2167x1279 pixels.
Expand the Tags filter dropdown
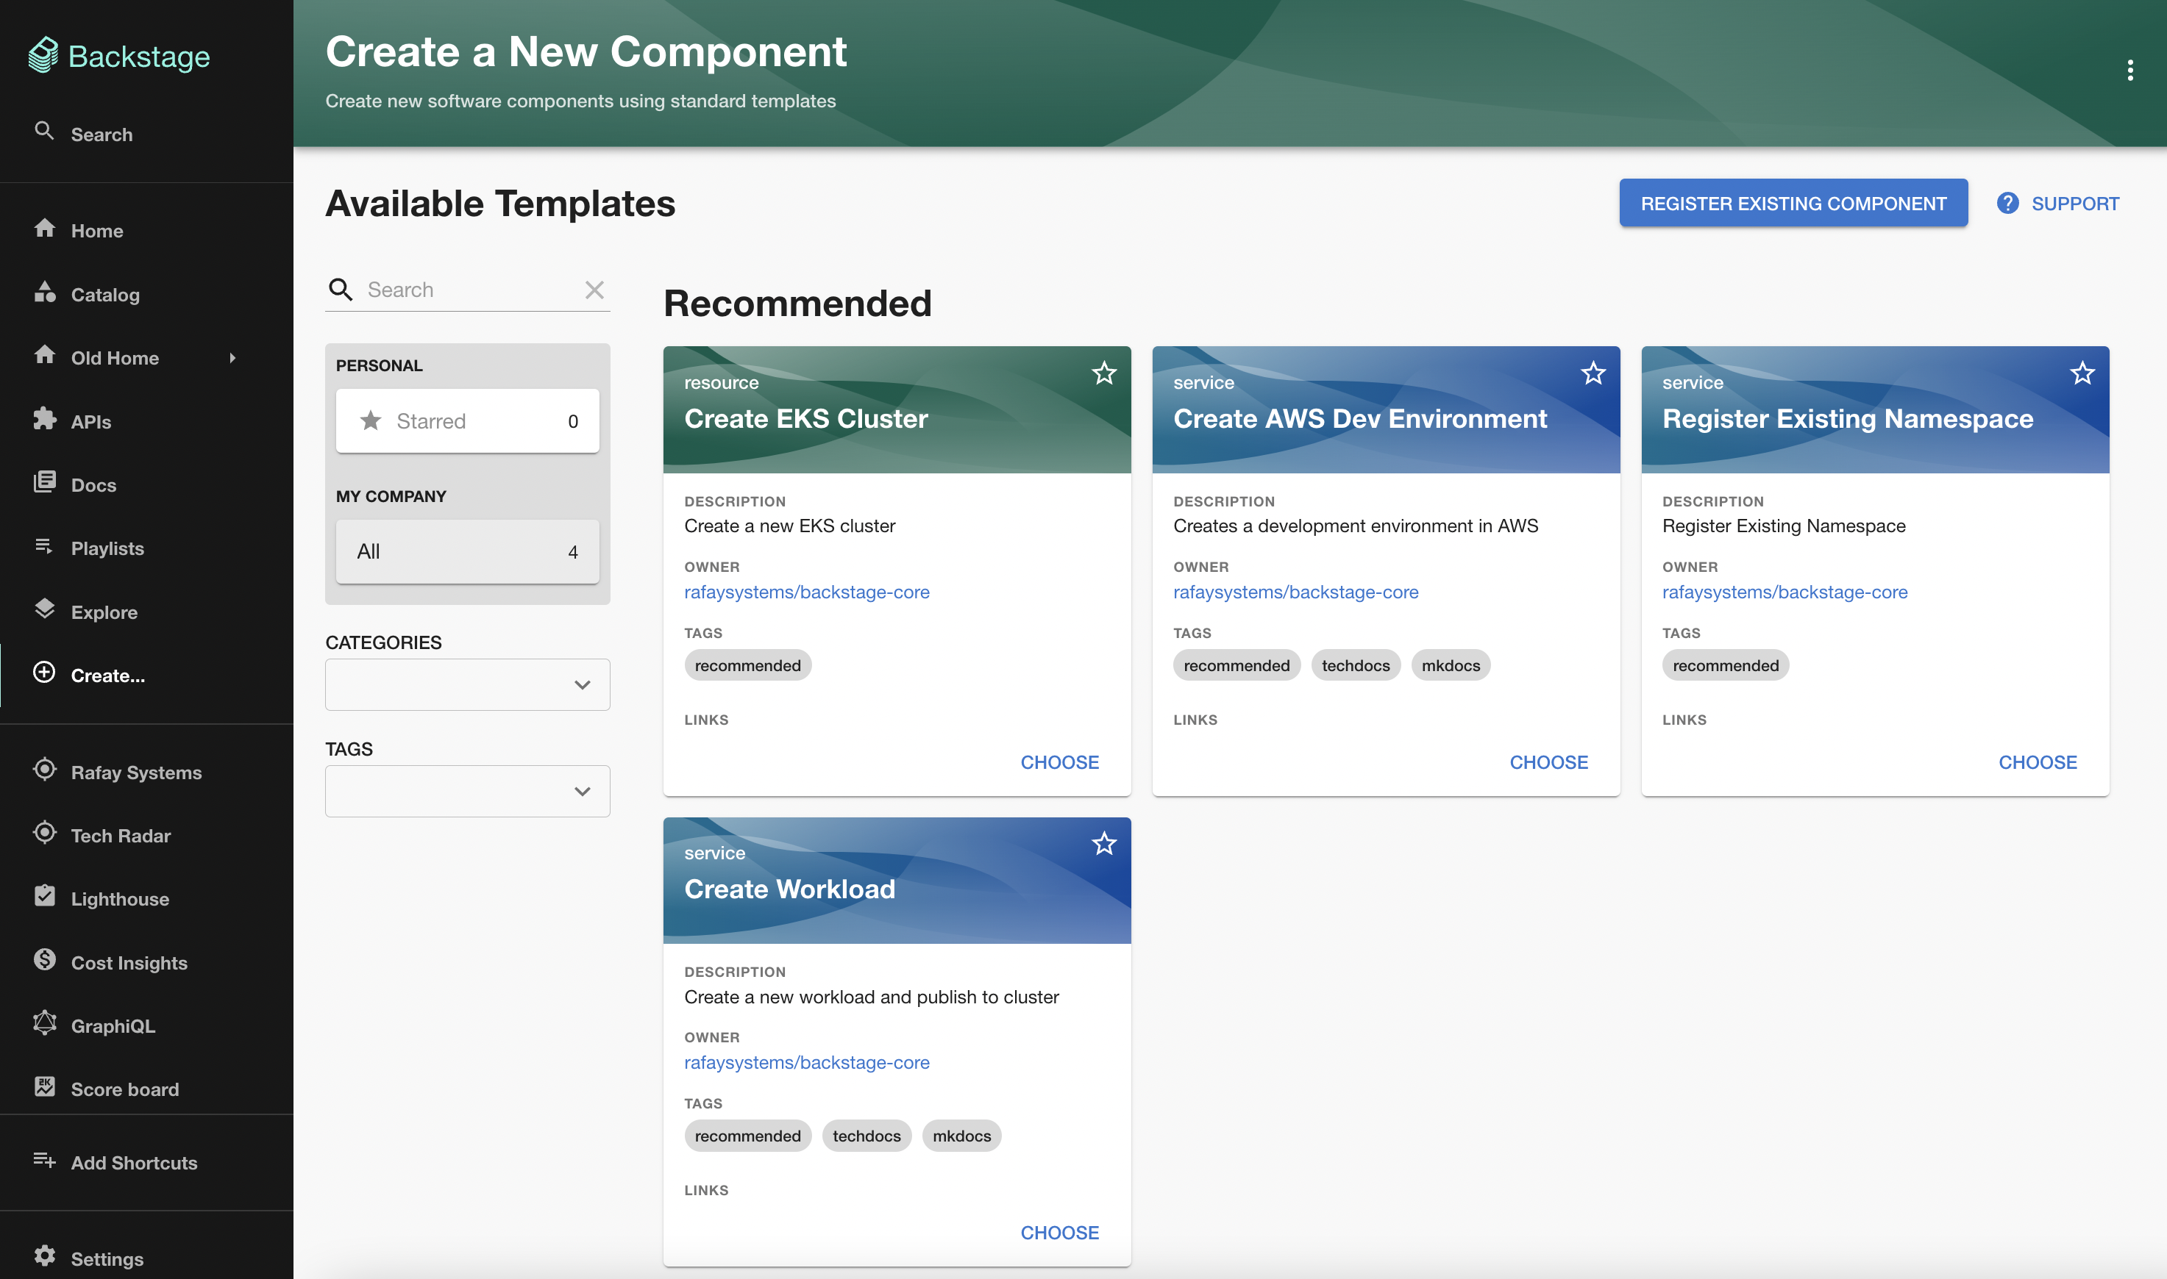click(x=582, y=791)
